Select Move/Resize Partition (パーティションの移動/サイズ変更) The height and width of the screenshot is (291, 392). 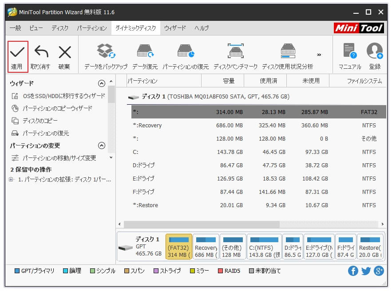point(54,158)
